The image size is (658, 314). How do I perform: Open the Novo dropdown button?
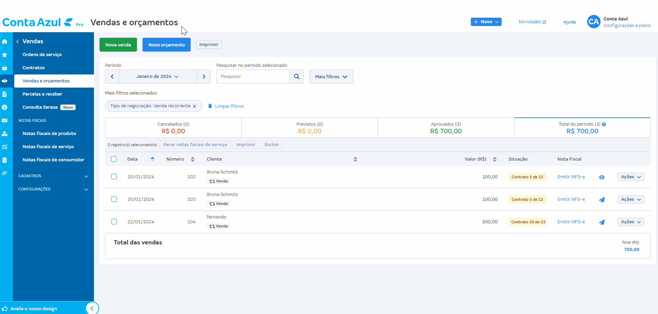coord(486,22)
